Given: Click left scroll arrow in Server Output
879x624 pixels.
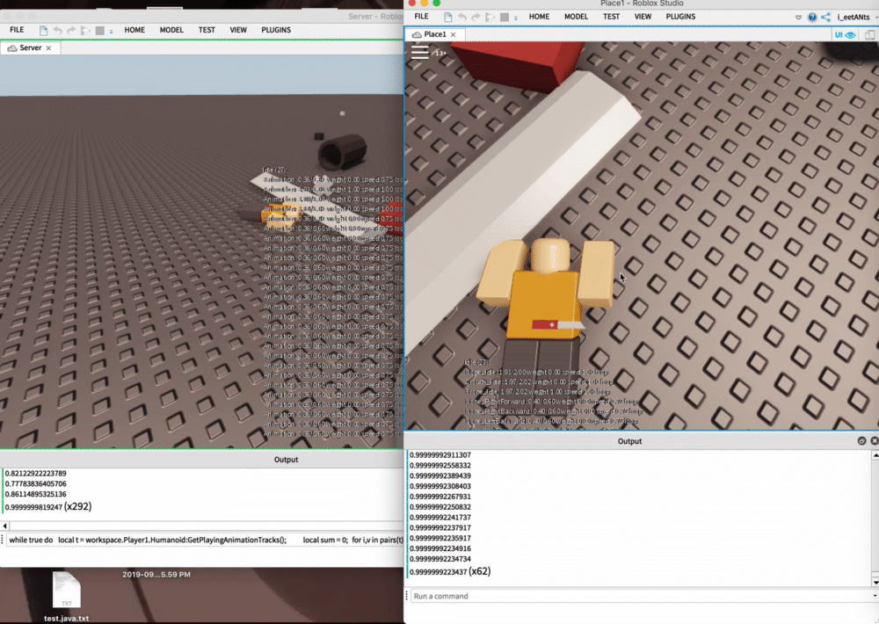Looking at the screenshot, I should click(5, 526).
